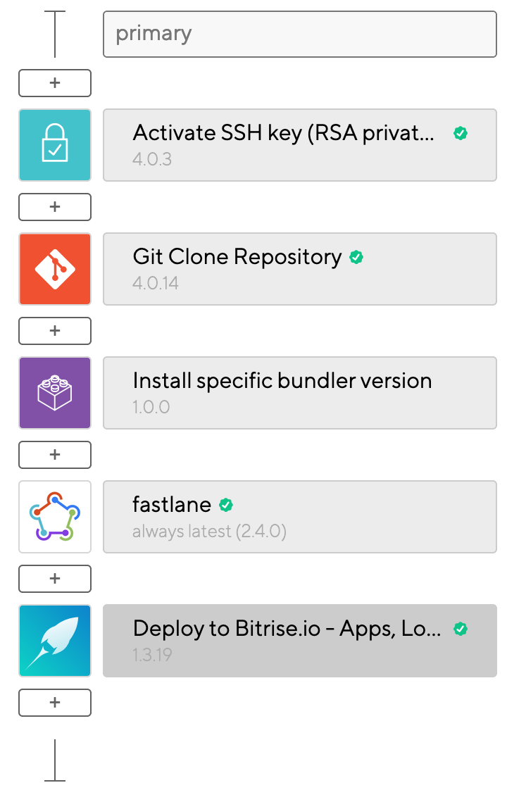Add a step above Activate SSH key
Screen dimensions: 507x790
click(x=55, y=83)
